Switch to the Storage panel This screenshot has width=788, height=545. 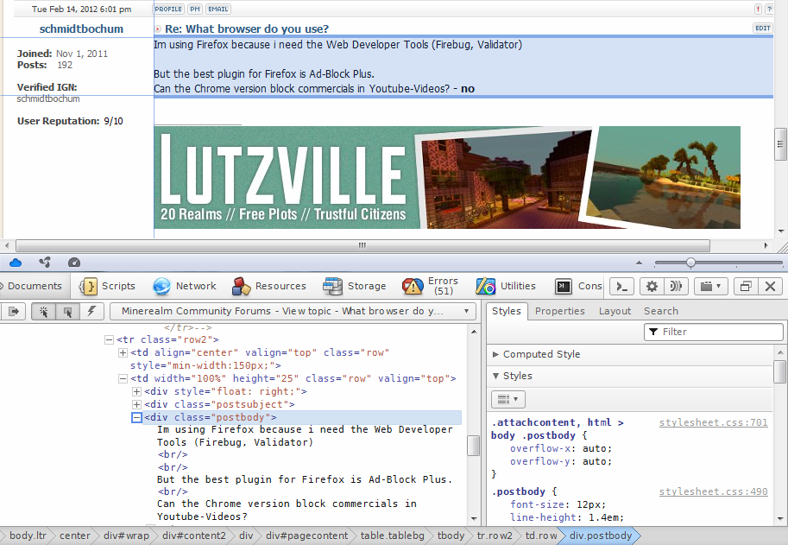tap(355, 286)
